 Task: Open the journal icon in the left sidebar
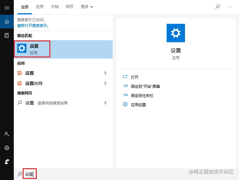pyautogui.click(x=7, y=35)
